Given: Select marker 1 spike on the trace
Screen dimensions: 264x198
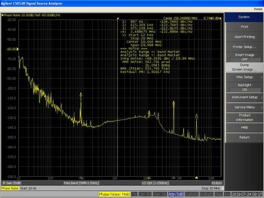Looking at the screenshot, I should point(81,94).
